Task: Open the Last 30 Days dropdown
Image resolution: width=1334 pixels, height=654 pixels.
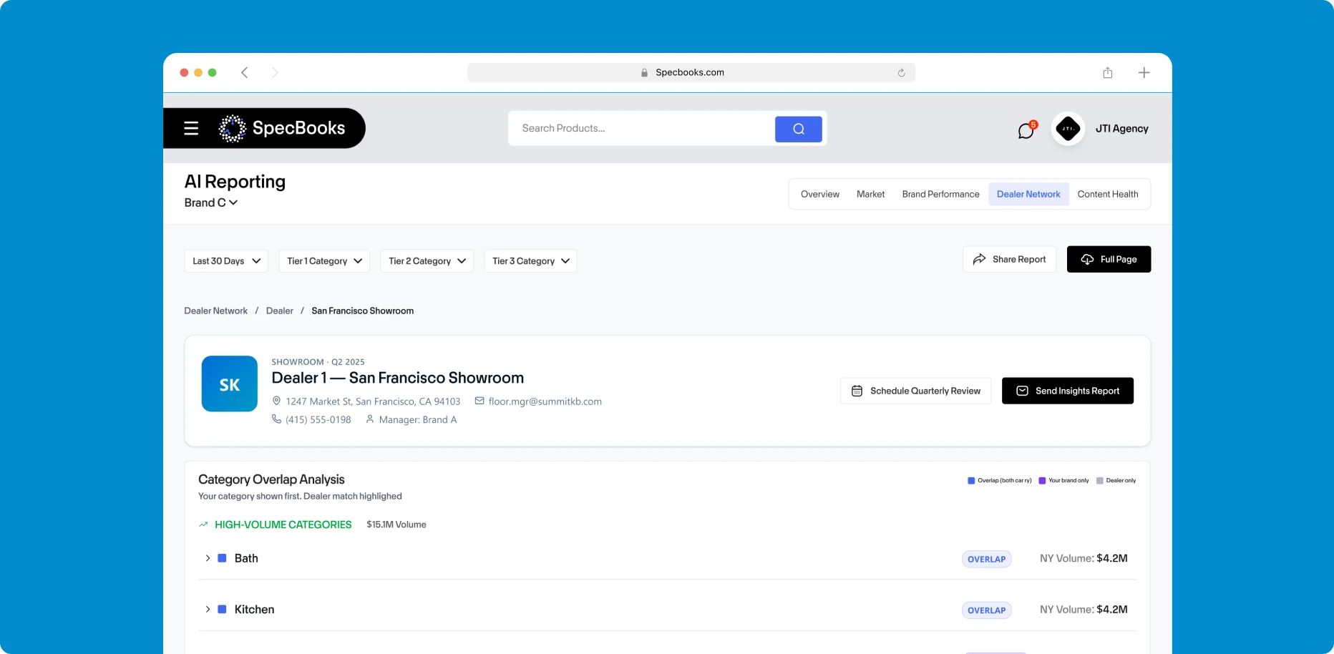Action: coord(226,261)
